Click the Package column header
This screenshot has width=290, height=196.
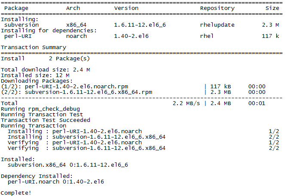(16, 8)
